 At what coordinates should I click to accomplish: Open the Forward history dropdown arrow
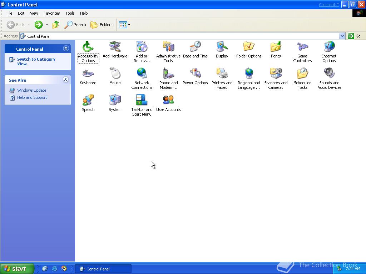47,25
